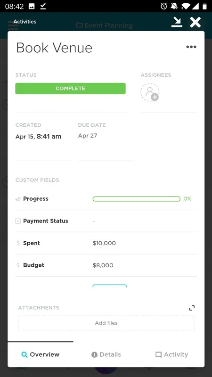Switch to the Activity tab
Image resolution: width=212 pixels, height=377 pixels.
pyautogui.click(x=171, y=355)
